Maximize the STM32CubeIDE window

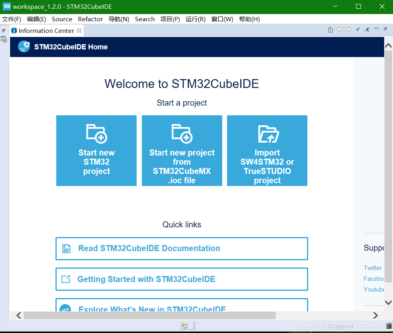pos(358,6)
